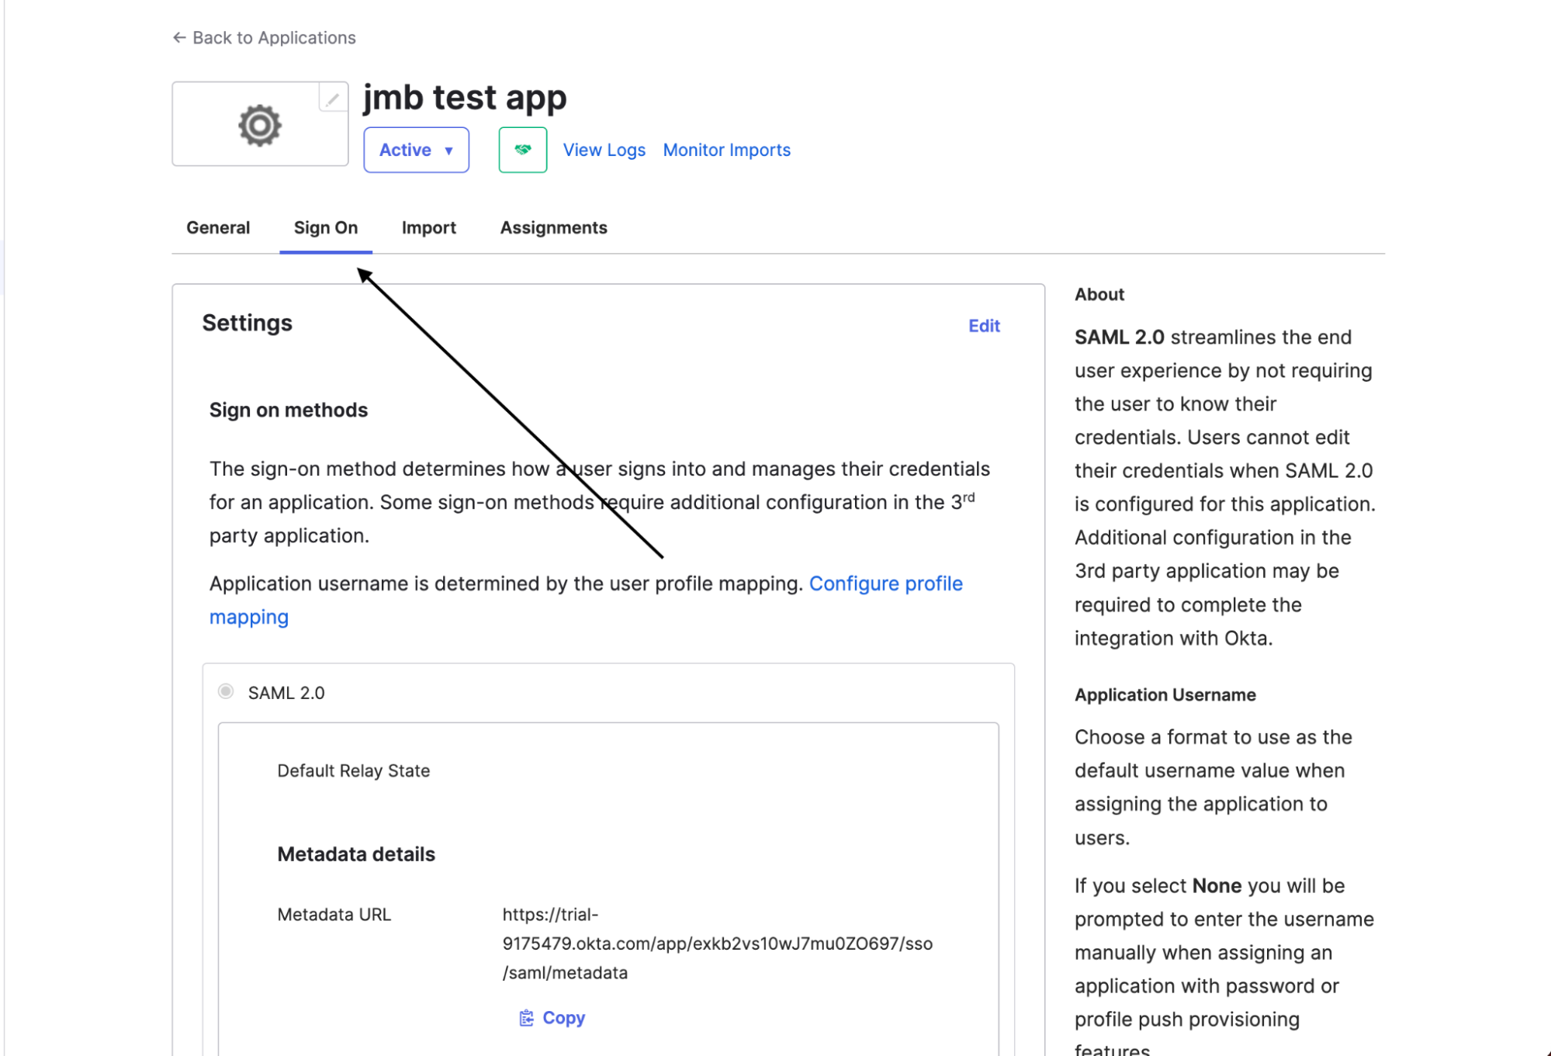This screenshot has width=1551, height=1056.
Task: Switch to the General tab
Action: (x=218, y=227)
